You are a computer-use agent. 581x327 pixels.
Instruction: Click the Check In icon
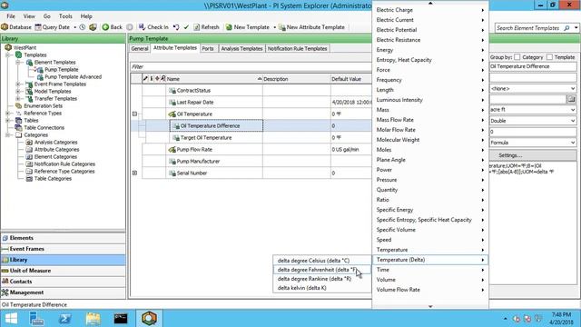pyautogui.click(x=142, y=27)
